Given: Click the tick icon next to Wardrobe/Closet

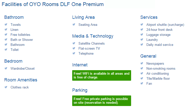Looking at the screenshot, I should [6, 68].
